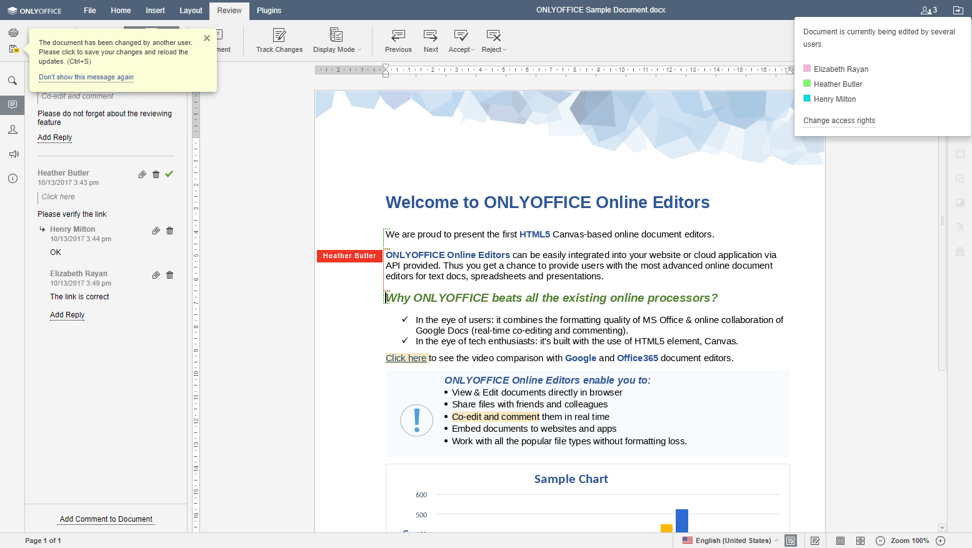Delete Elizabeth Rayan's reply
Viewport: 972px width, 548px height.
[170, 275]
